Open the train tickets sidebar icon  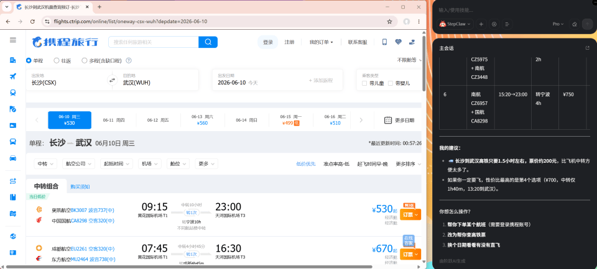click(13, 93)
